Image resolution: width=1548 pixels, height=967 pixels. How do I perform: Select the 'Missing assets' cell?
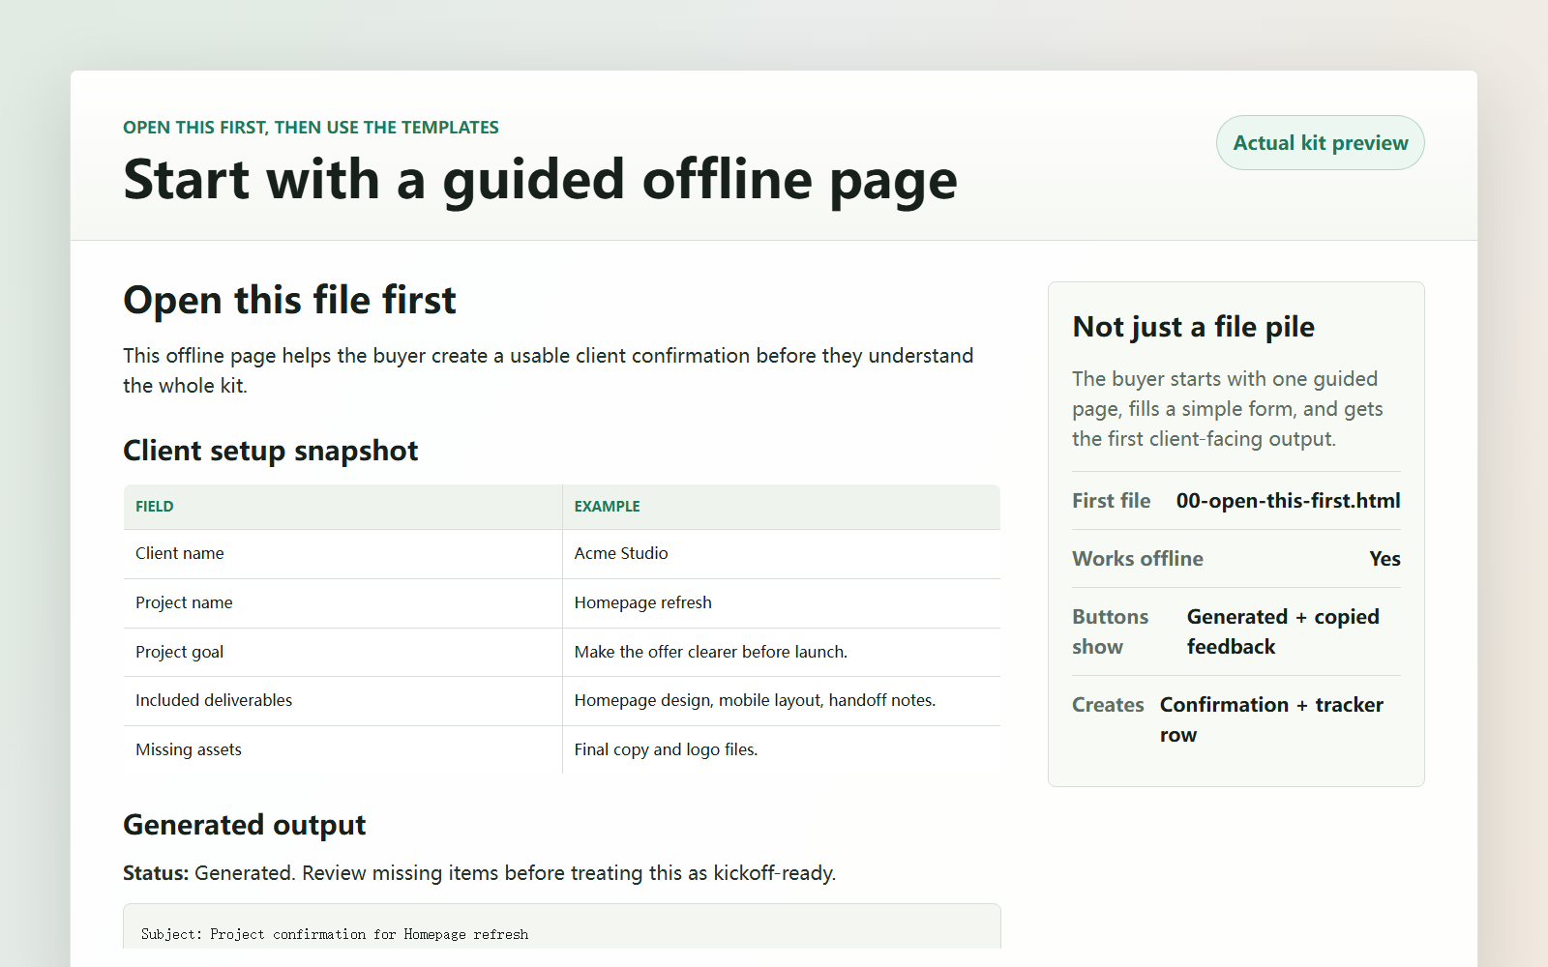click(342, 750)
